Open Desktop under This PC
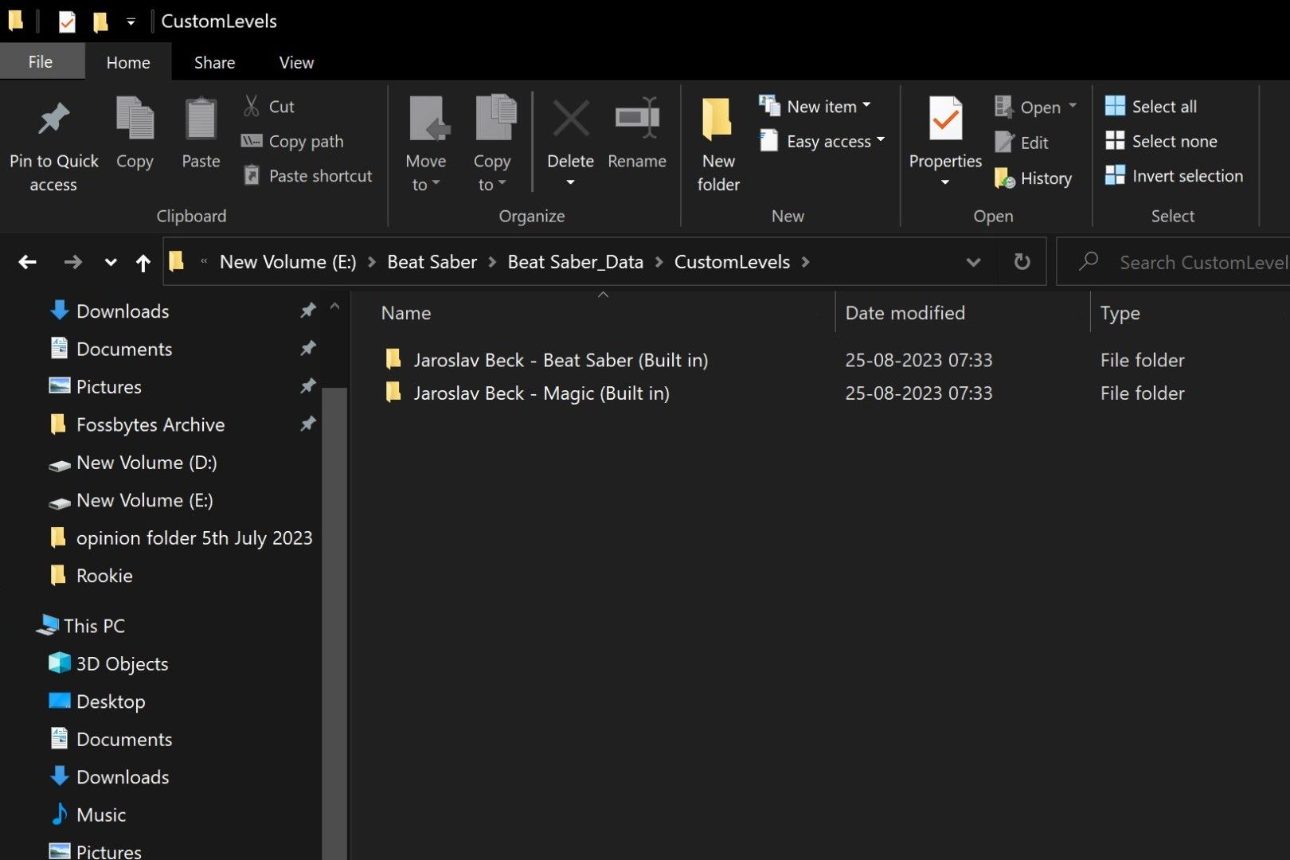This screenshot has height=860, width=1290. (x=111, y=701)
